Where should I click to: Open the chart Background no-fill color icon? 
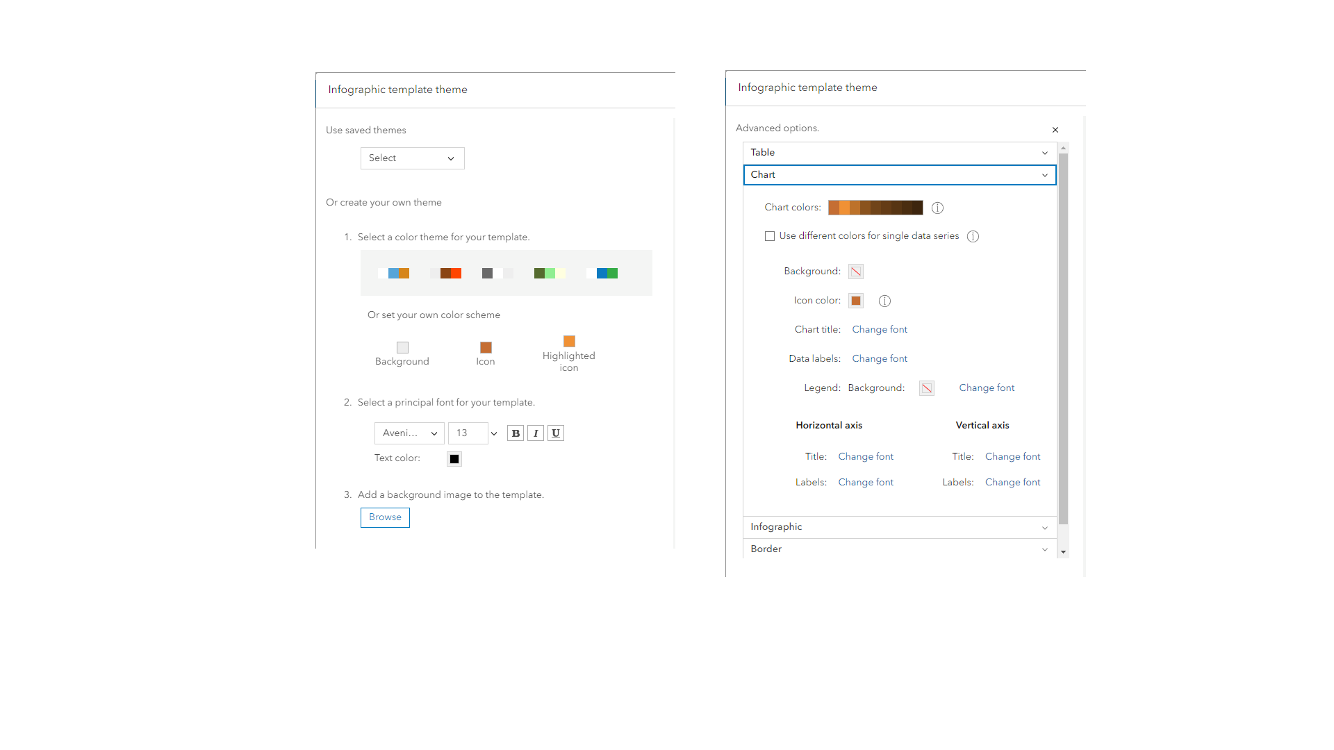click(x=855, y=271)
